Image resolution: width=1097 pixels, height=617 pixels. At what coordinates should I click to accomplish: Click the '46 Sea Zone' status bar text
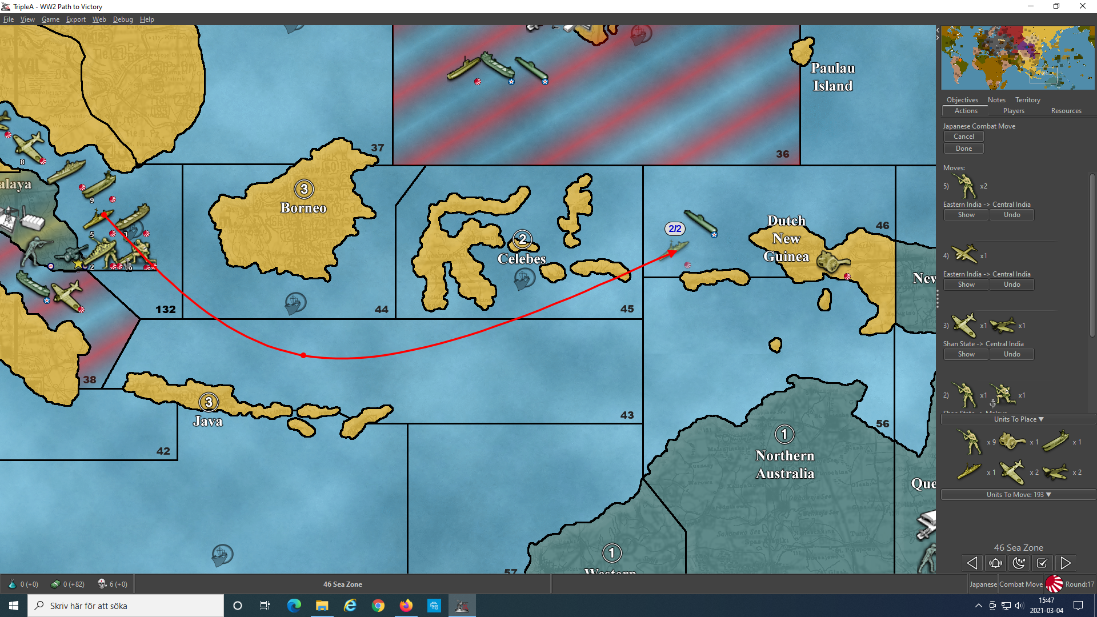(x=343, y=584)
